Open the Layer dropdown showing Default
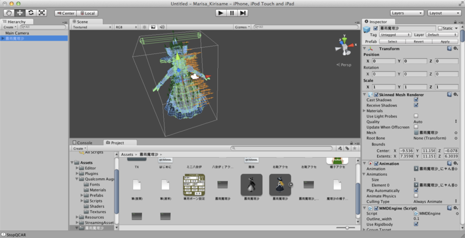This screenshot has width=465, height=238. (x=442, y=35)
